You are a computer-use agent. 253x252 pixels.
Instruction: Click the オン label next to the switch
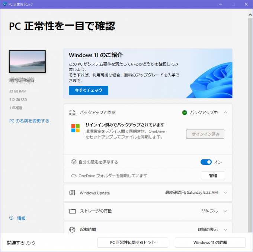tap(218, 162)
